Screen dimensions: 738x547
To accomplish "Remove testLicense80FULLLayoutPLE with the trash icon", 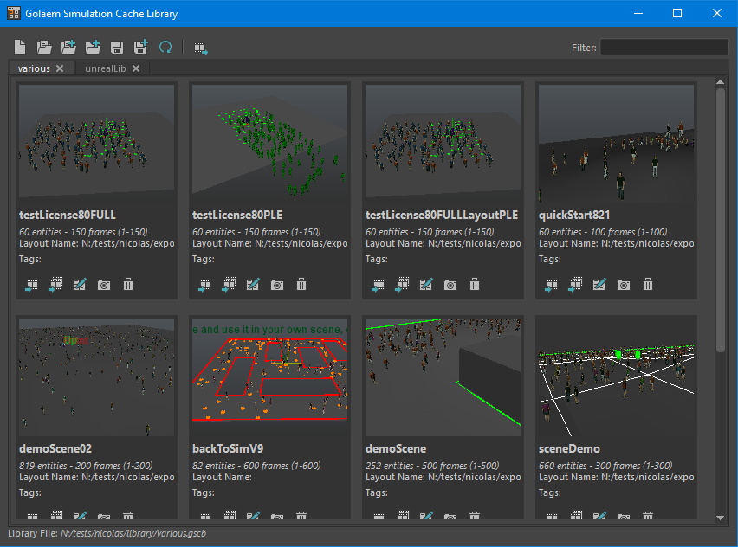I will click(475, 284).
